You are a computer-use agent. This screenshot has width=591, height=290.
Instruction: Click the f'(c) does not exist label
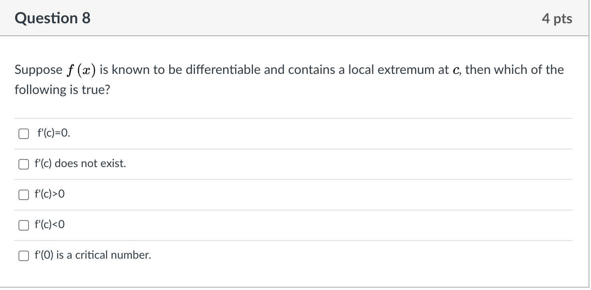[80, 163]
